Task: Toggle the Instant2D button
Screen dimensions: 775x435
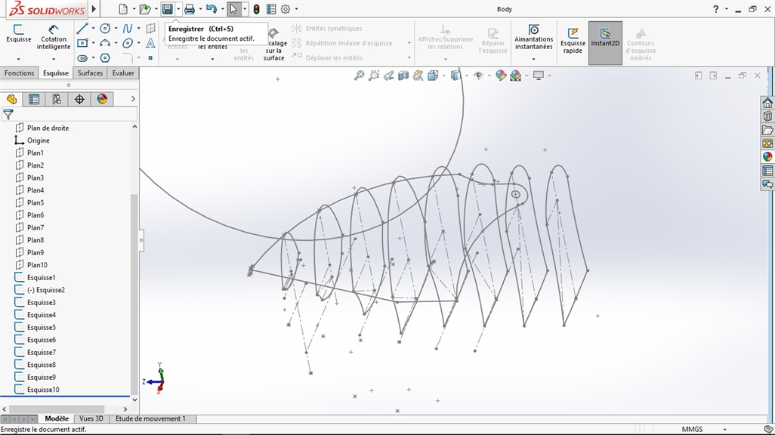Action: 605,43
